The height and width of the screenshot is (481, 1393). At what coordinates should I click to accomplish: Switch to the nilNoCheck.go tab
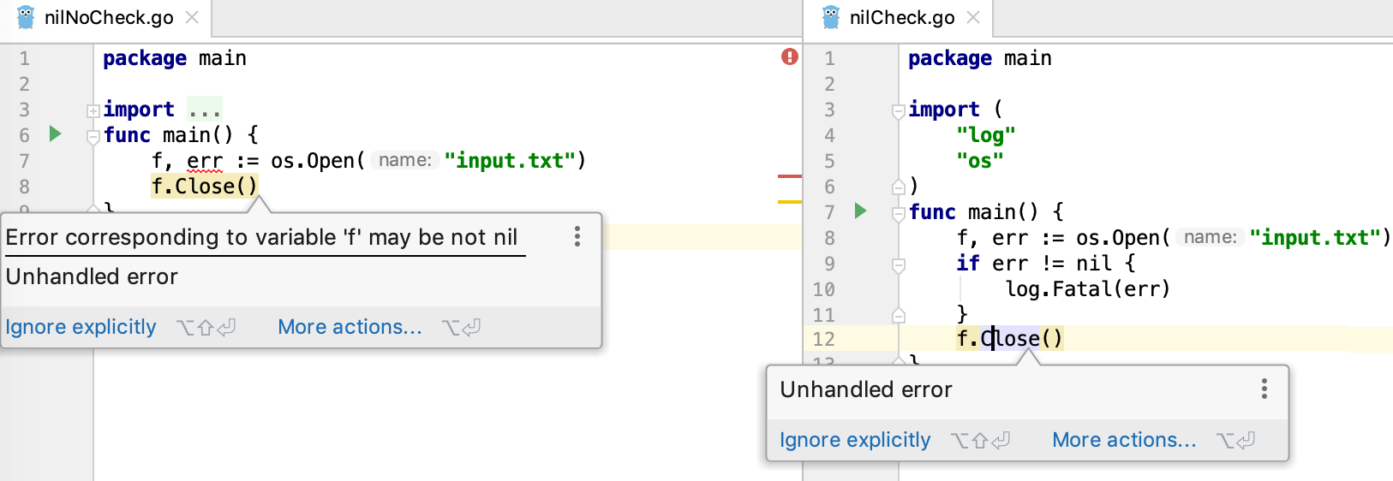coord(109,17)
